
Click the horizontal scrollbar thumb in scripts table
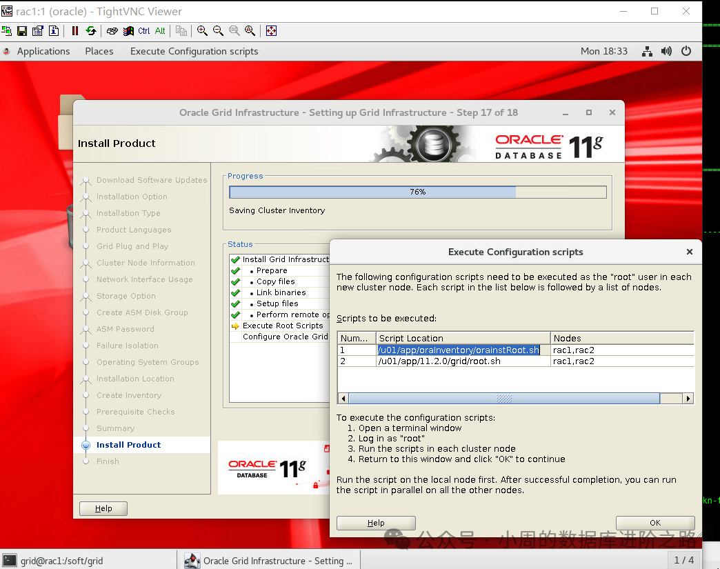pyautogui.click(x=504, y=398)
